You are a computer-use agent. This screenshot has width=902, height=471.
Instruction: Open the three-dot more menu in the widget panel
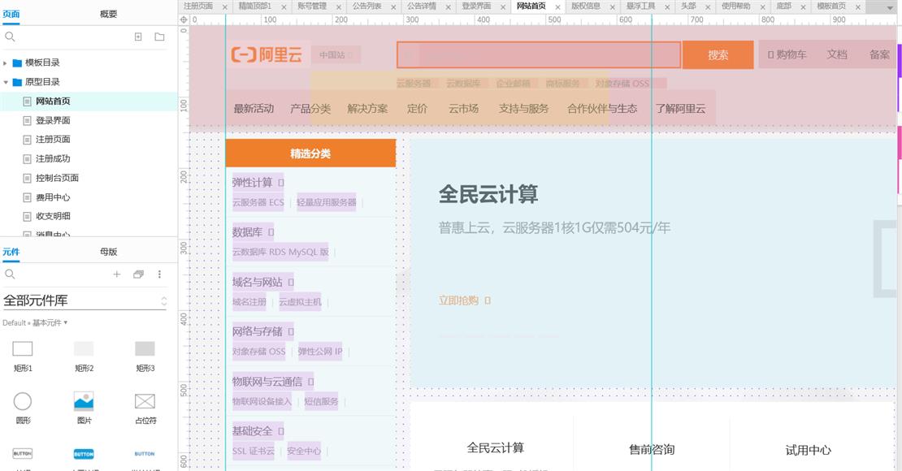(159, 274)
